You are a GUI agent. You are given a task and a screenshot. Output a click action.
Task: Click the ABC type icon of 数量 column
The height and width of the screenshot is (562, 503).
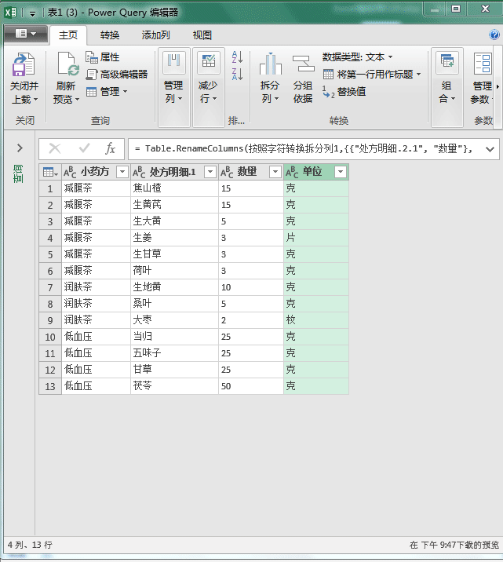(x=227, y=173)
